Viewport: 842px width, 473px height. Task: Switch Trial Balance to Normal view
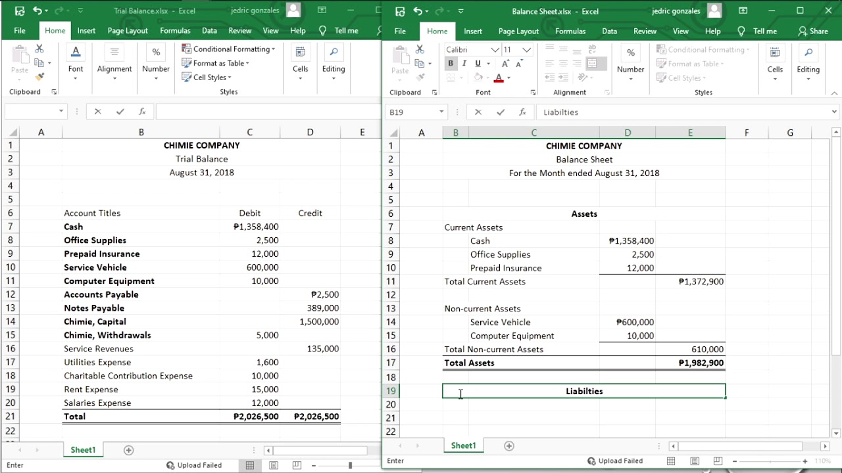(250, 465)
